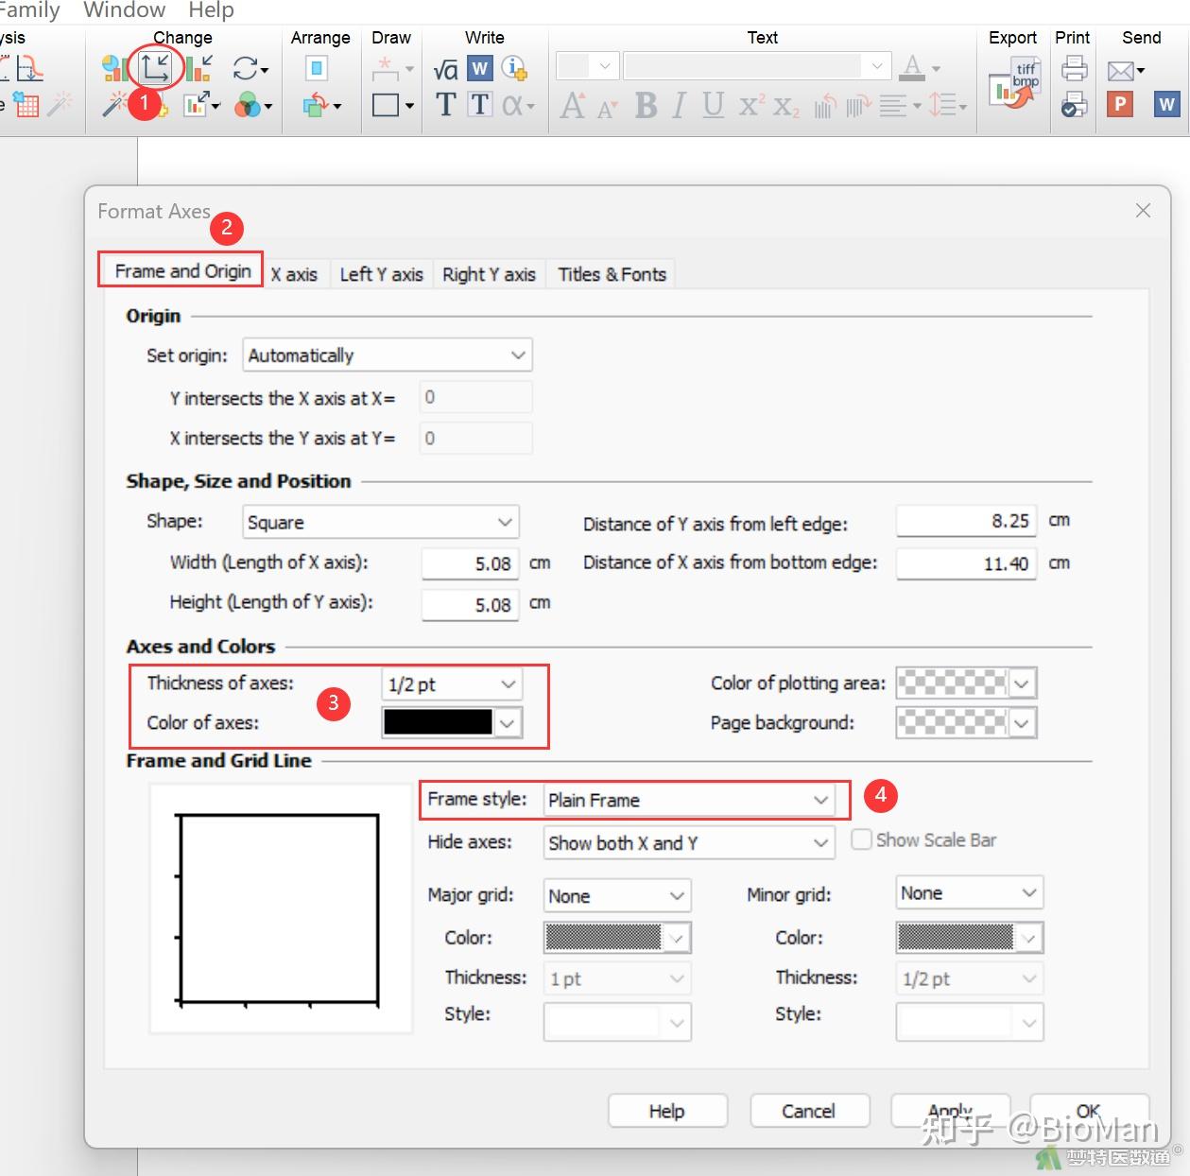Click the Send to Word icon
Viewport: 1190px width, 1176px height.
click(1165, 104)
